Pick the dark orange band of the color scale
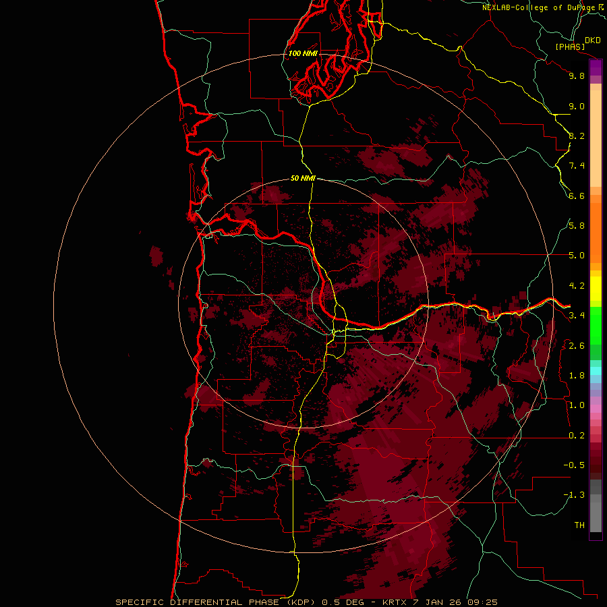 (596, 233)
